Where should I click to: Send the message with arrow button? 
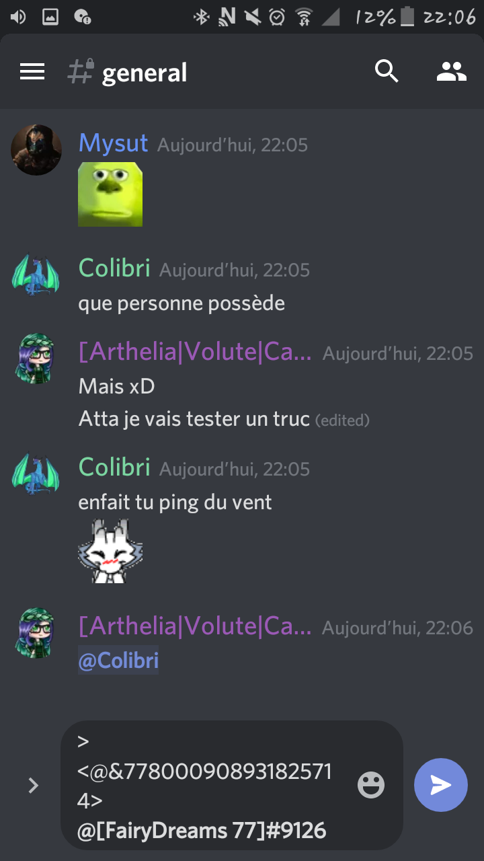tap(441, 785)
